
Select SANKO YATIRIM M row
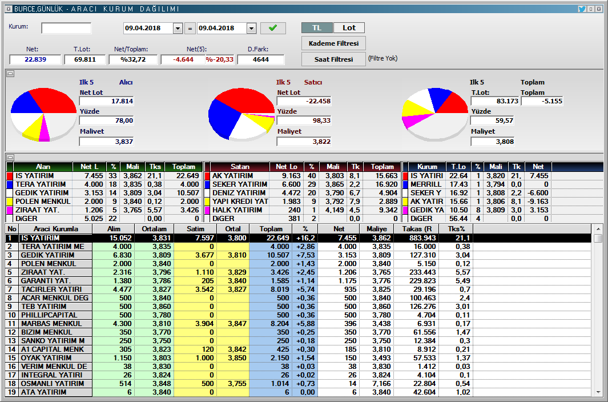click(299, 340)
